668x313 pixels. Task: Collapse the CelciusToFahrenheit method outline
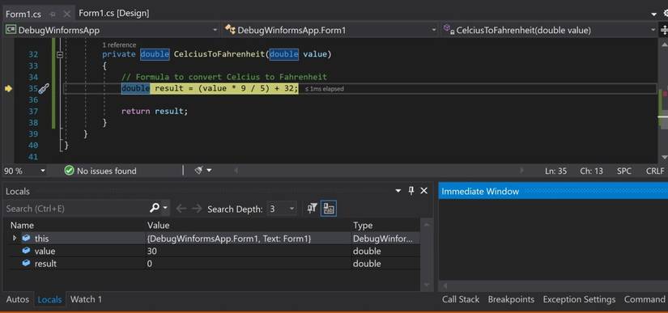pos(60,54)
